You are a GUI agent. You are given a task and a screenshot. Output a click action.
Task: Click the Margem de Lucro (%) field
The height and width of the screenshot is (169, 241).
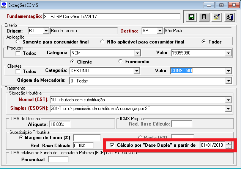point(87,138)
